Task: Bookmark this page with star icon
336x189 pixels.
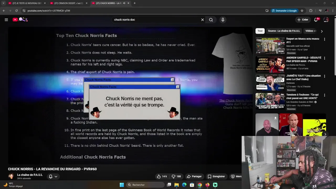Action: pyautogui.click(x=302, y=10)
